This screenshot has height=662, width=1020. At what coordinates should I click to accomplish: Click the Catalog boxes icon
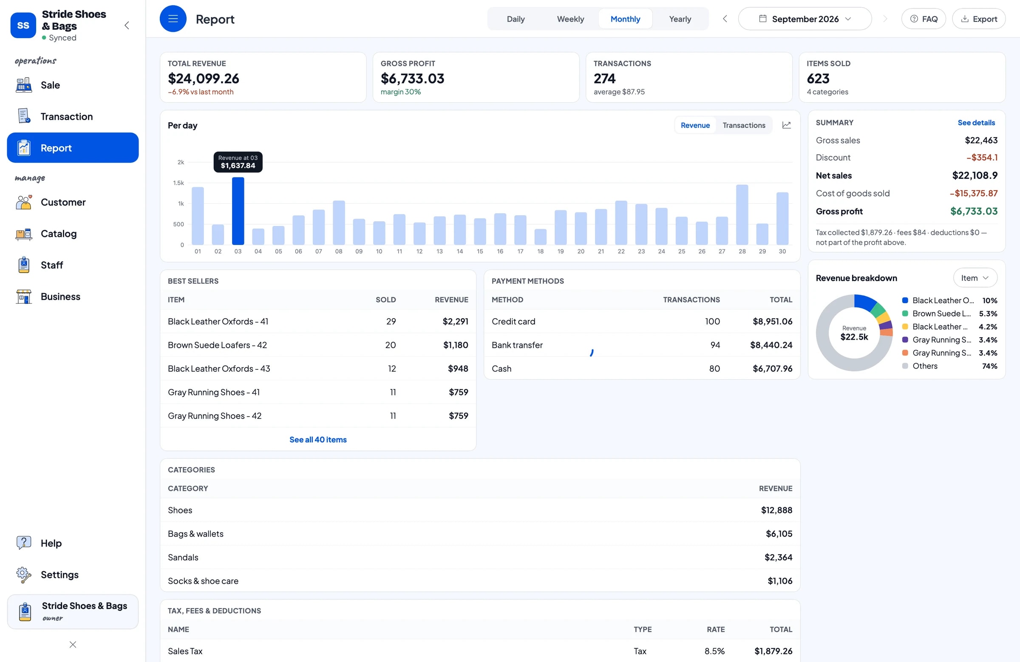coord(24,234)
